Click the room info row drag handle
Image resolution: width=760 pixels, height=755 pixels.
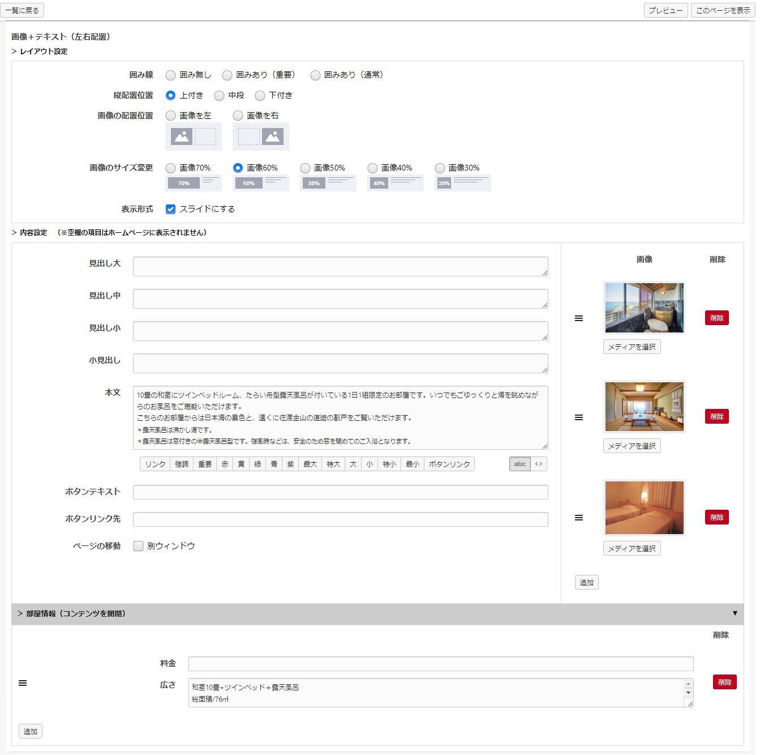23,683
